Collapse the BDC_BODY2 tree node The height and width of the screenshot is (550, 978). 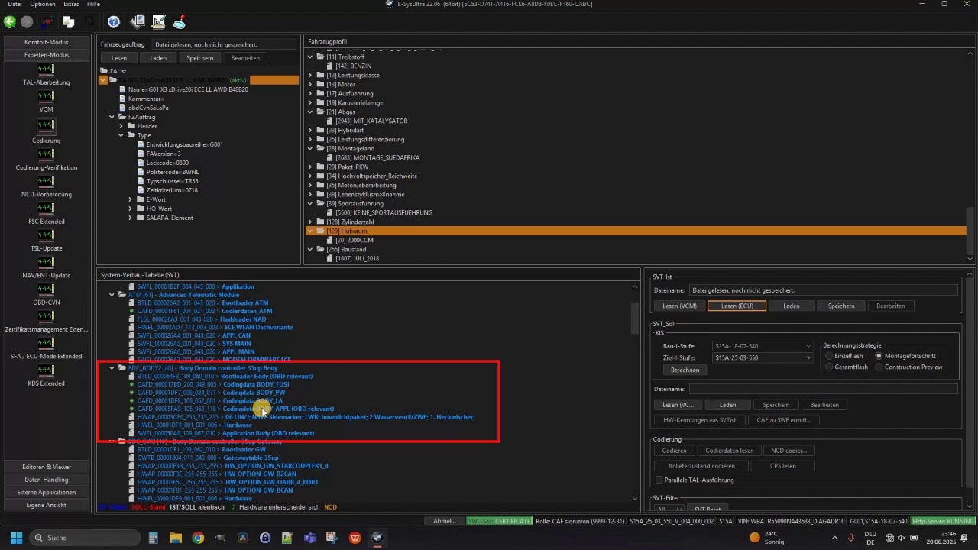[112, 368]
